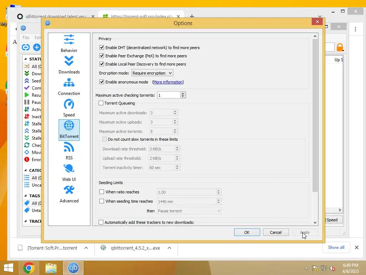
Task: Toggle Enable Local Peer Discovery checkbox
Action: click(x=102, y=64)
